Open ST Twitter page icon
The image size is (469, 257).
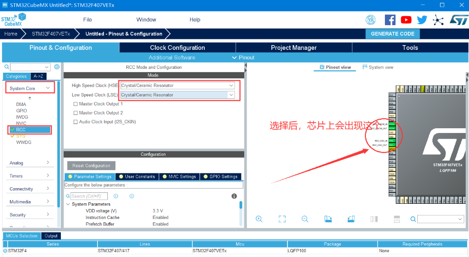click(422, 20)
